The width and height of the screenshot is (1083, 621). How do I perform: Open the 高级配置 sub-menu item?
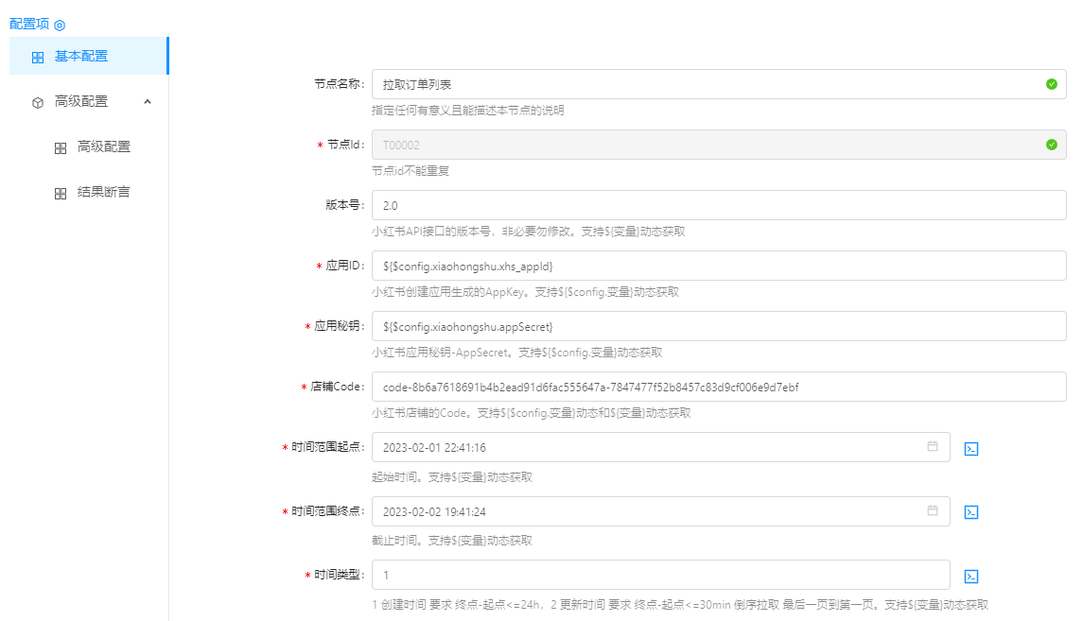(104, 147)
